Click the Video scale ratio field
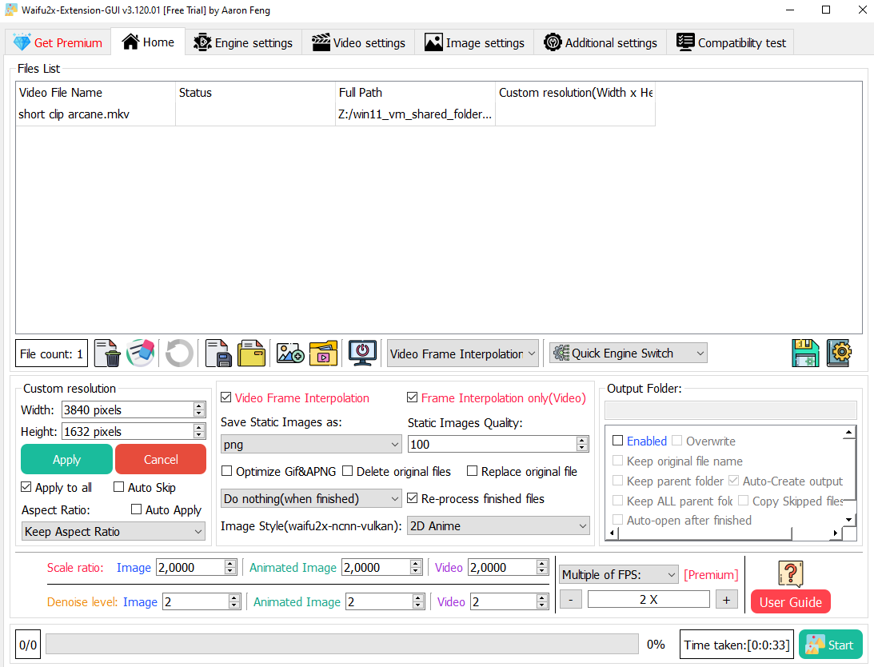874x667 pixels. click(509, 568)
